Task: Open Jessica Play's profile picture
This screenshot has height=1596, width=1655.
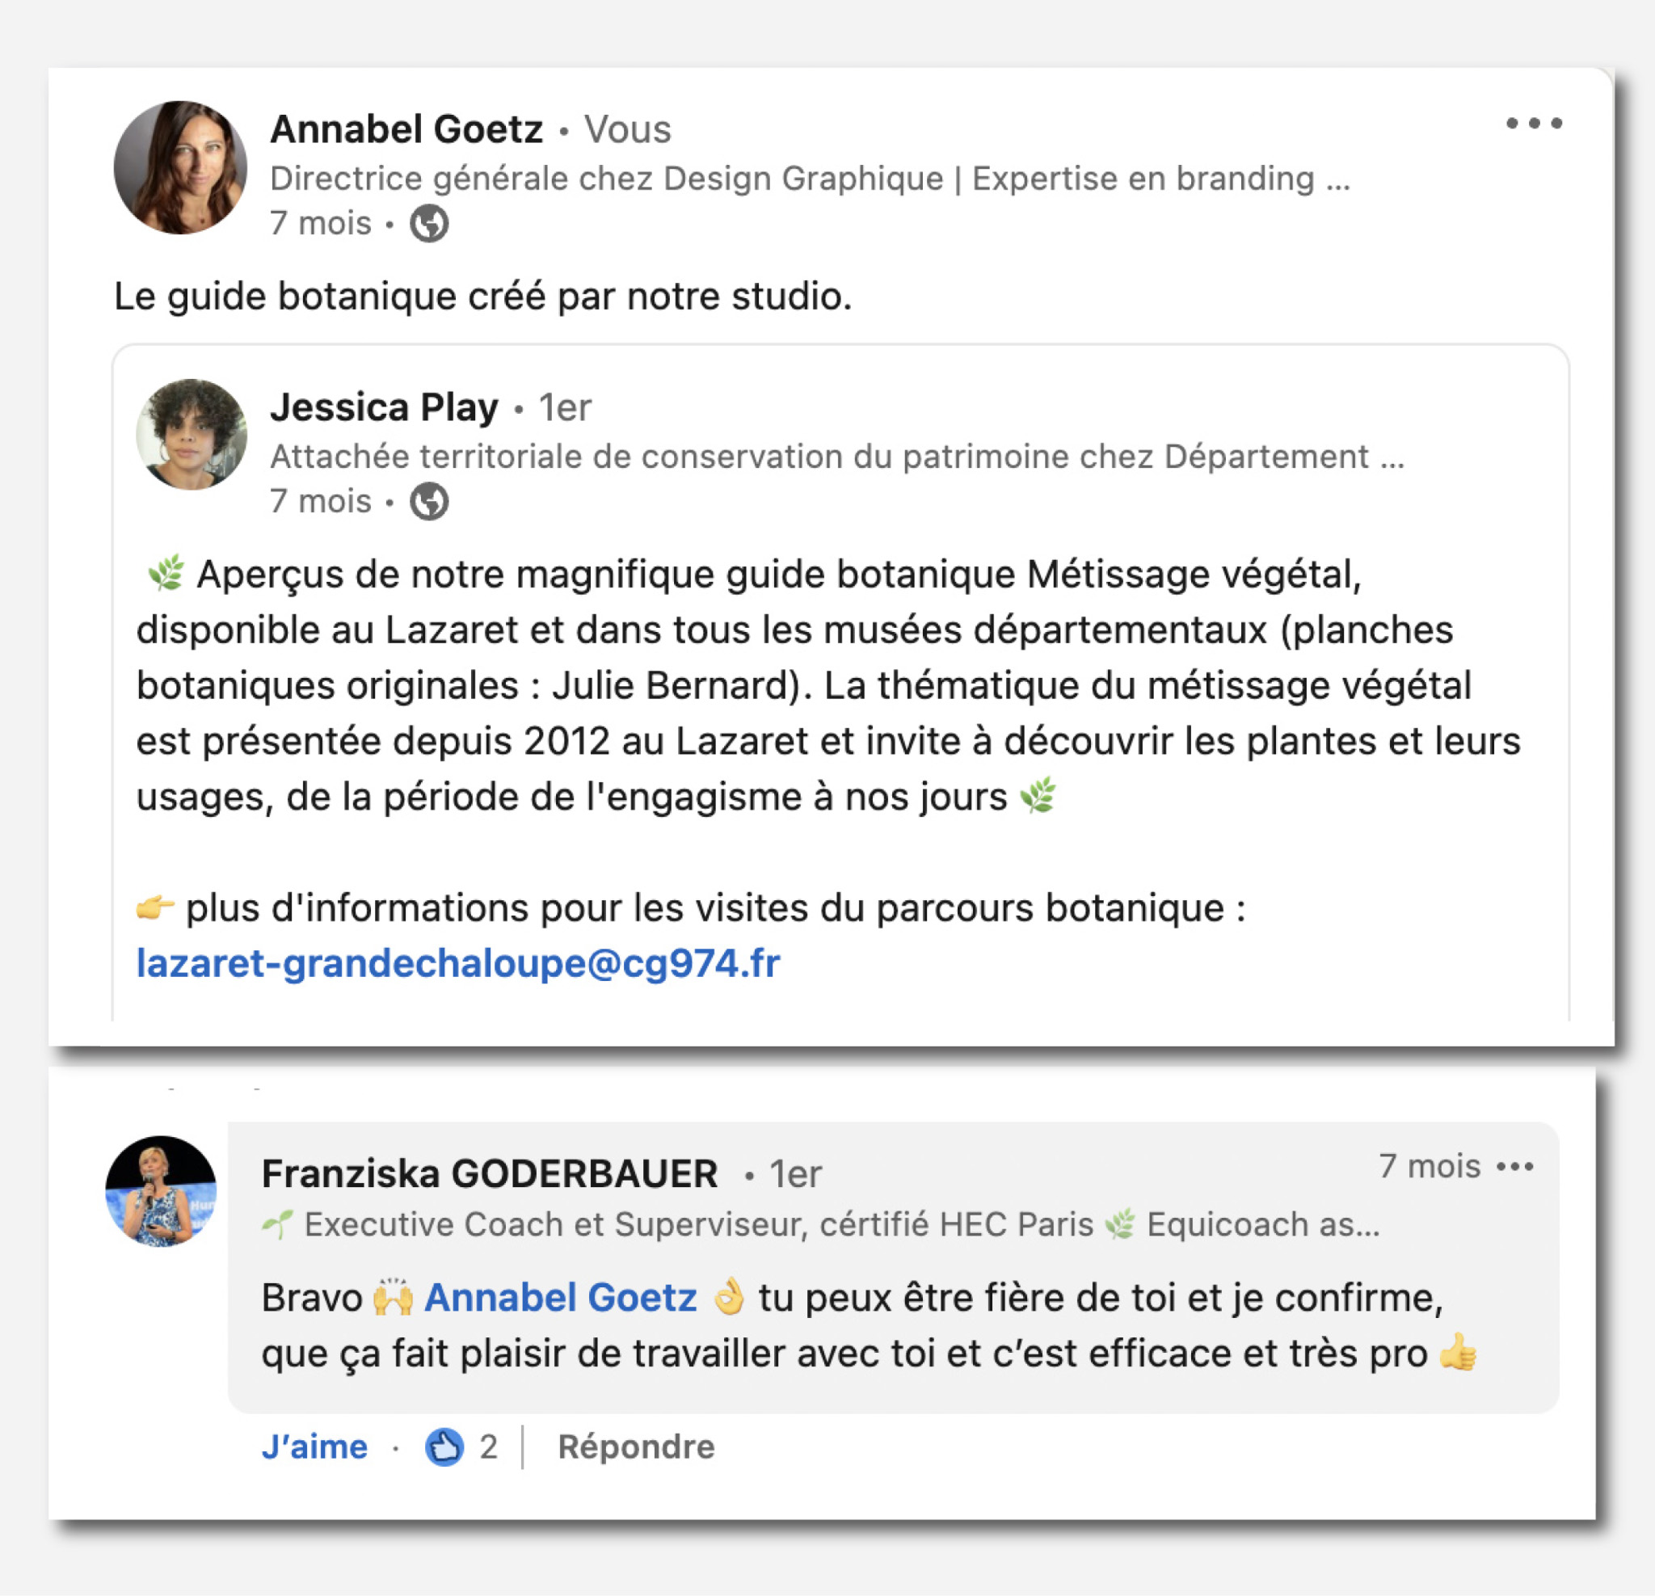Action: pos(192,434)
